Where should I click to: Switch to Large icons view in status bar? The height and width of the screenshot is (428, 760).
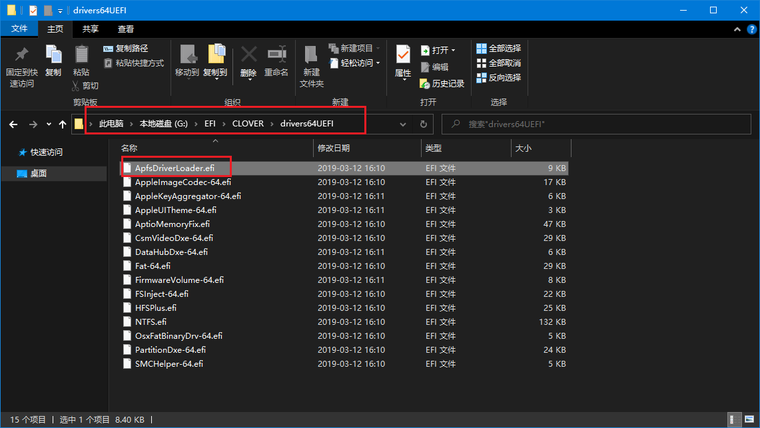point(749,419)
